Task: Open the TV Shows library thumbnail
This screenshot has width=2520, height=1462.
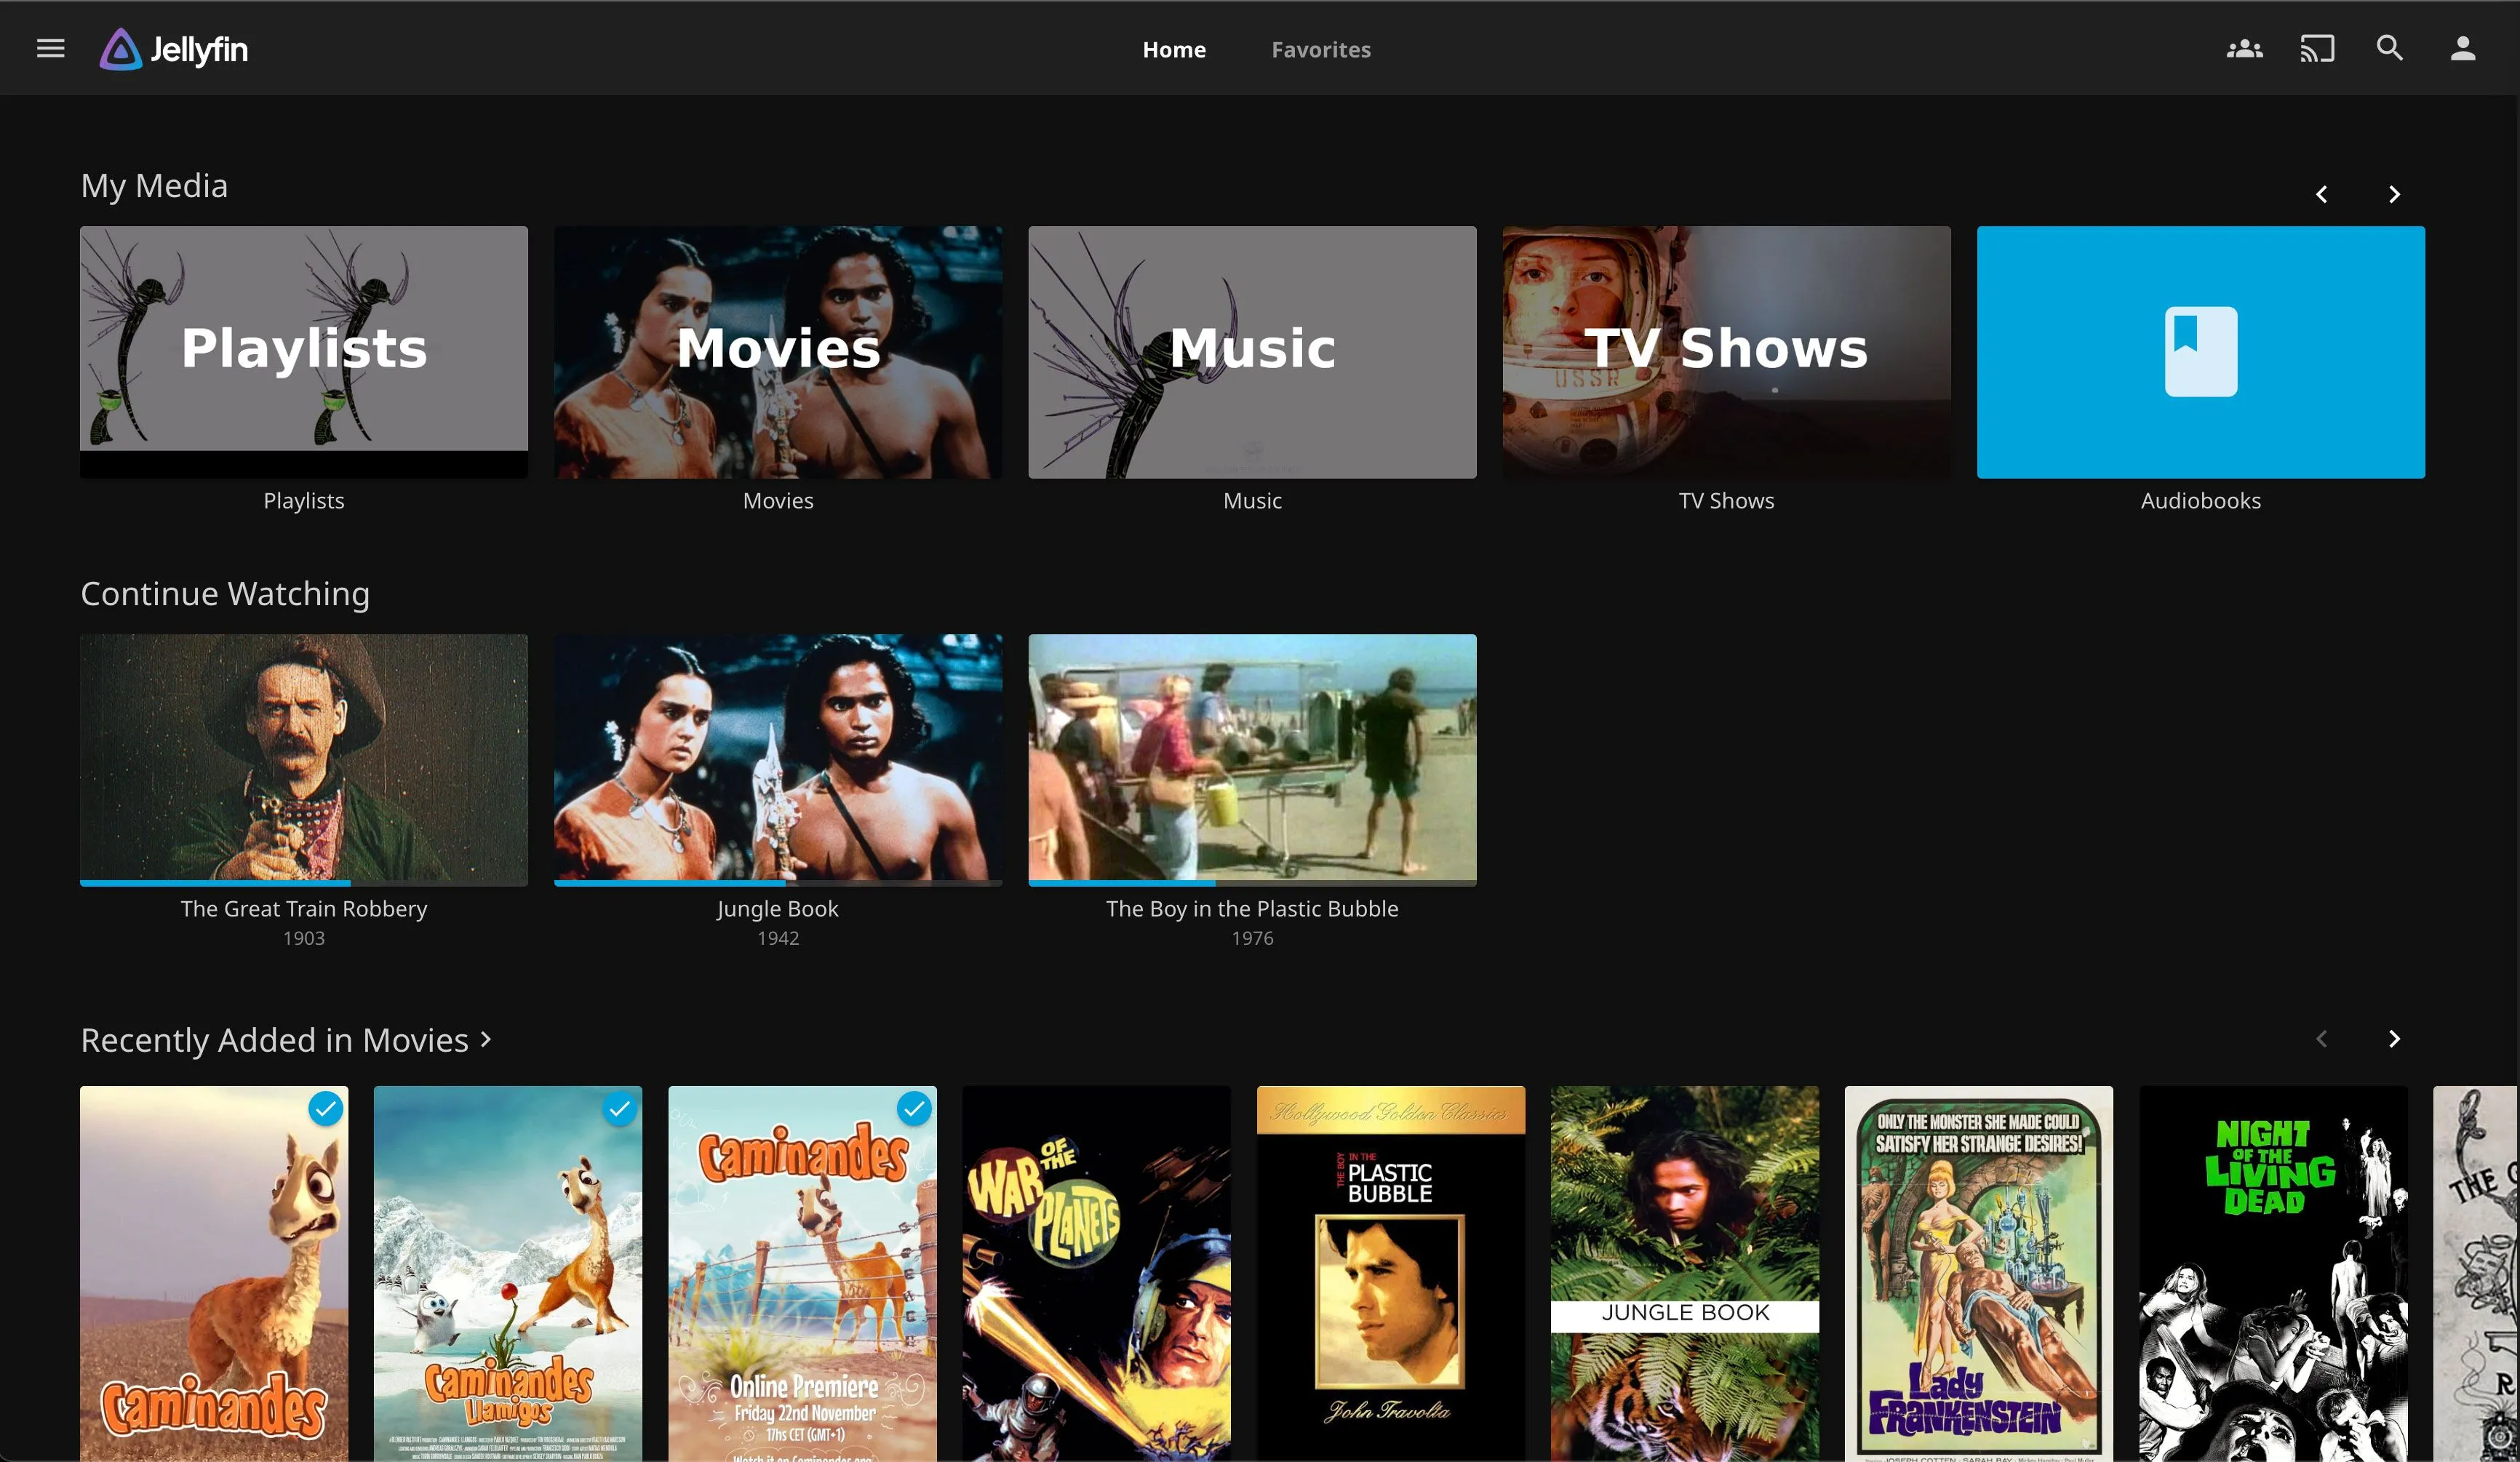Action: [1726, 352]
